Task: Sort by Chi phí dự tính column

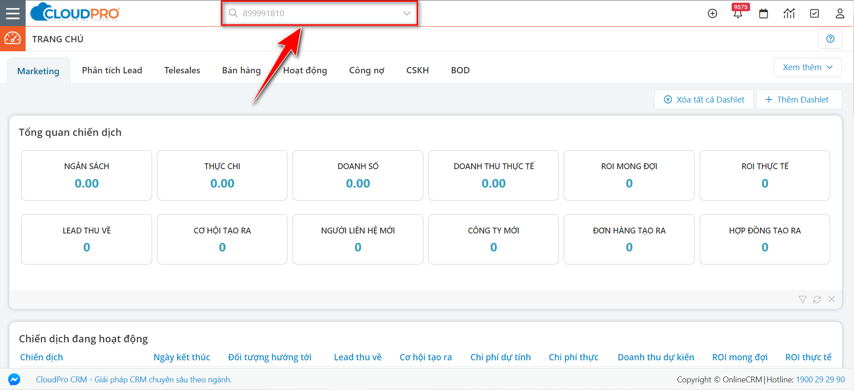Action: (500, 357)
